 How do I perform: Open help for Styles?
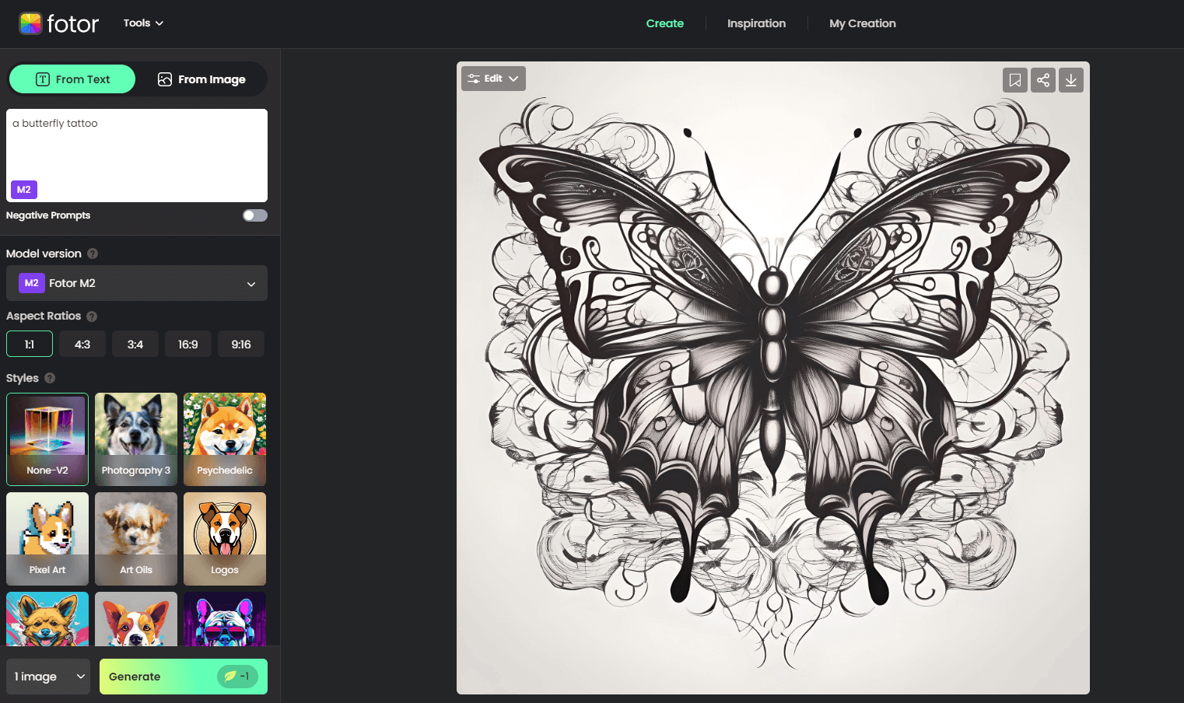pyautogui.click(x=50, y=378)
